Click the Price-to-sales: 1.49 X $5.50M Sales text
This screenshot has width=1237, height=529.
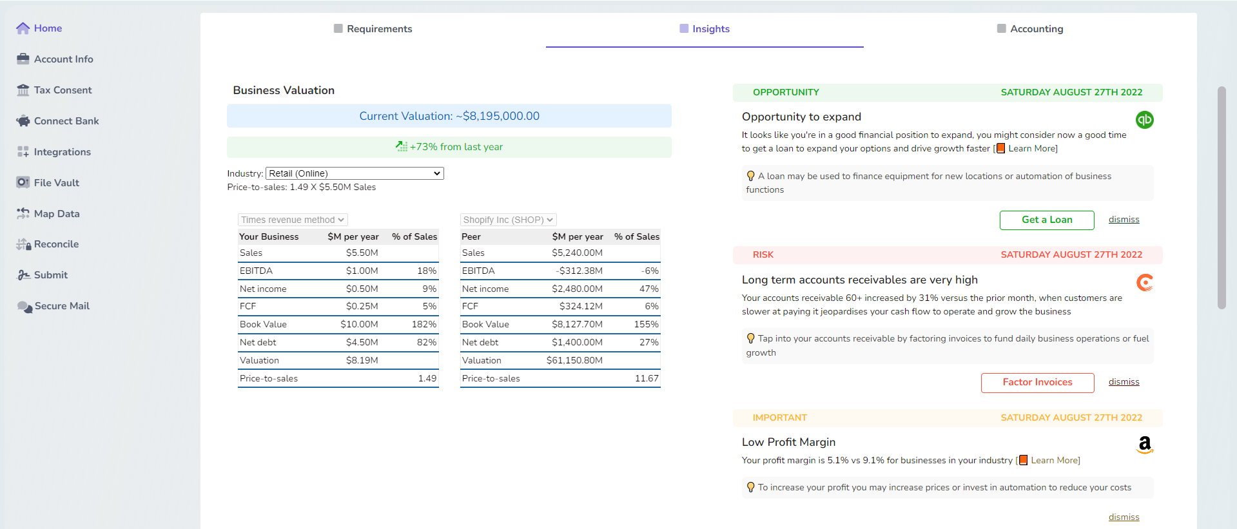point(302,188)
